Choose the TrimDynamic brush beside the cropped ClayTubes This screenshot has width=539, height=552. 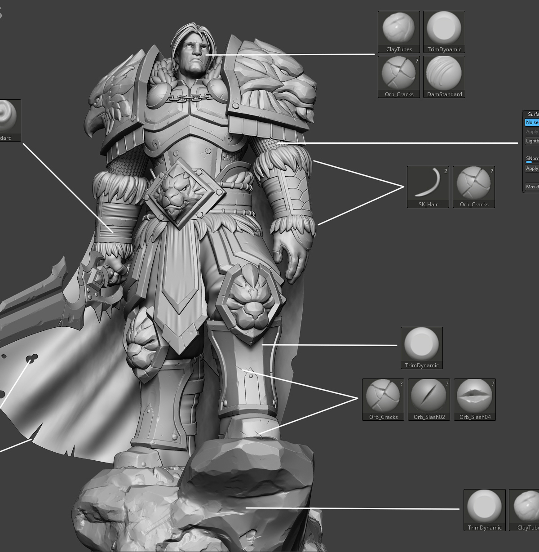[x=485, y=510]
